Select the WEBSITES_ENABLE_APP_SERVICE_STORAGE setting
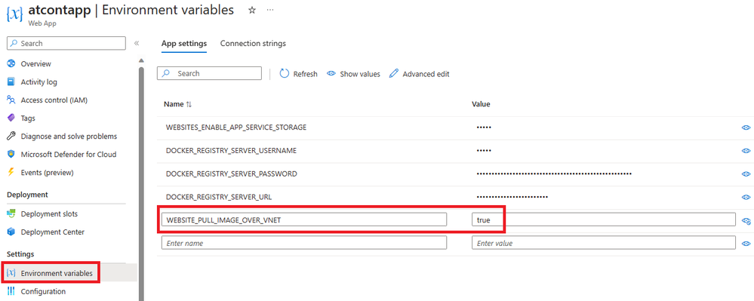Screen dimensions: 754x301 tap(236, 127)
